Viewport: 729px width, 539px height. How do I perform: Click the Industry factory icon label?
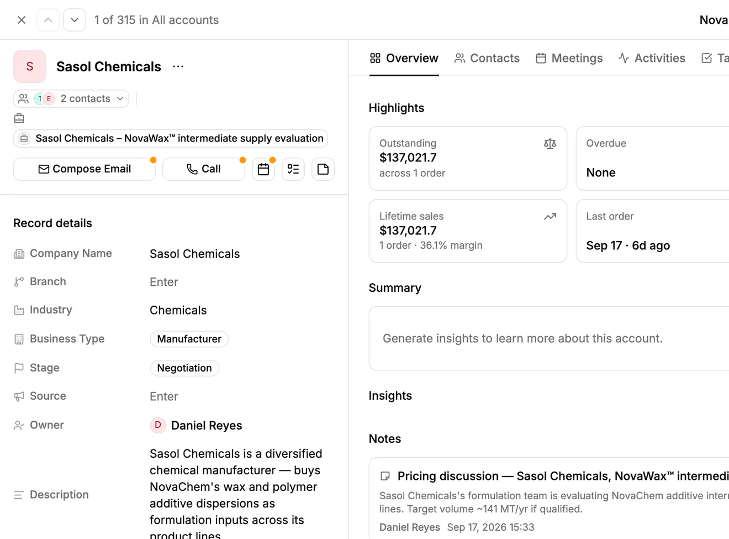click(x=19, y=310)
